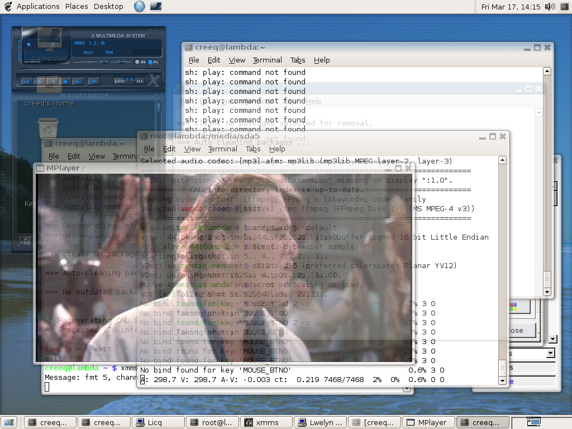Click the partly hidden Close button
This screenshot has height=429, width=572.
pyautogui.click(x=522, y=331)
